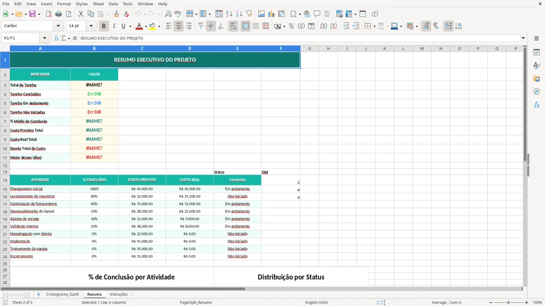
Task: Click the formula input line
Action: click(299, 38)
